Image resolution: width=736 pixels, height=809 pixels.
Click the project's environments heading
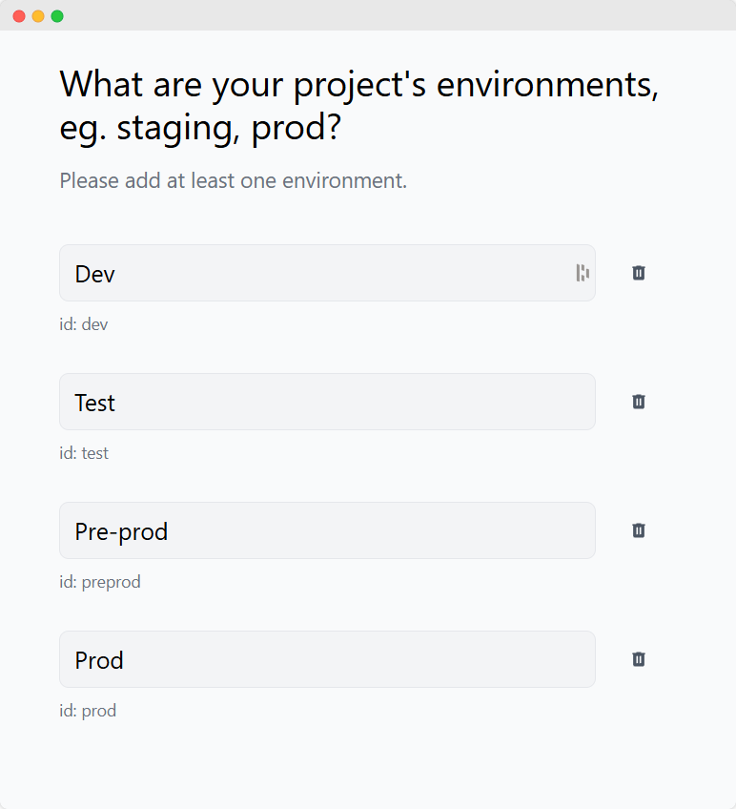coord(359,106)
